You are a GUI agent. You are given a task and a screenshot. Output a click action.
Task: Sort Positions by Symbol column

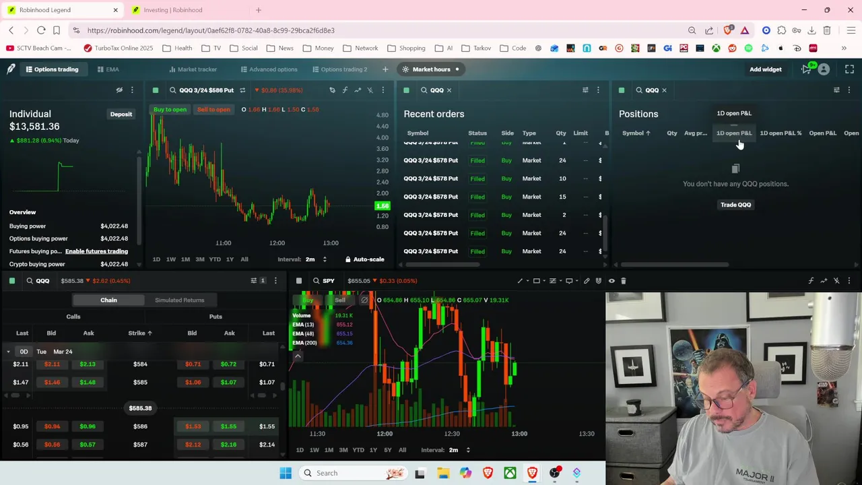tap(636, 133)
